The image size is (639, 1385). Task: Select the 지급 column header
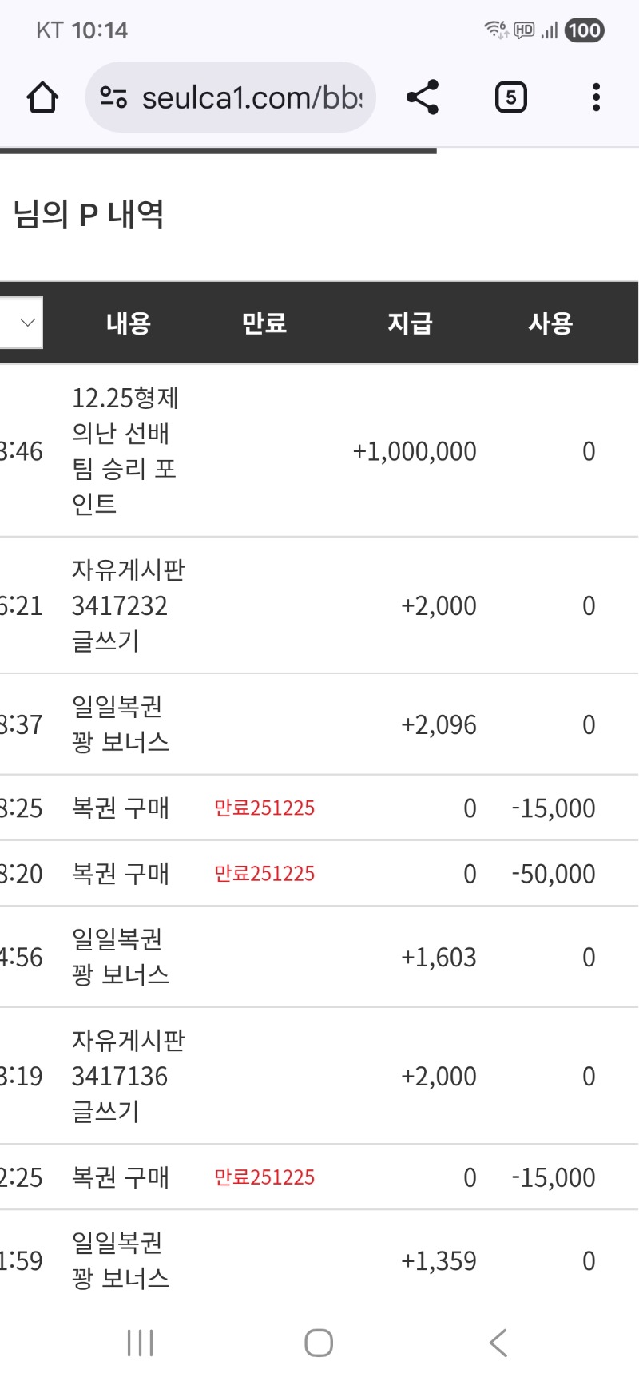coord(410,323)
